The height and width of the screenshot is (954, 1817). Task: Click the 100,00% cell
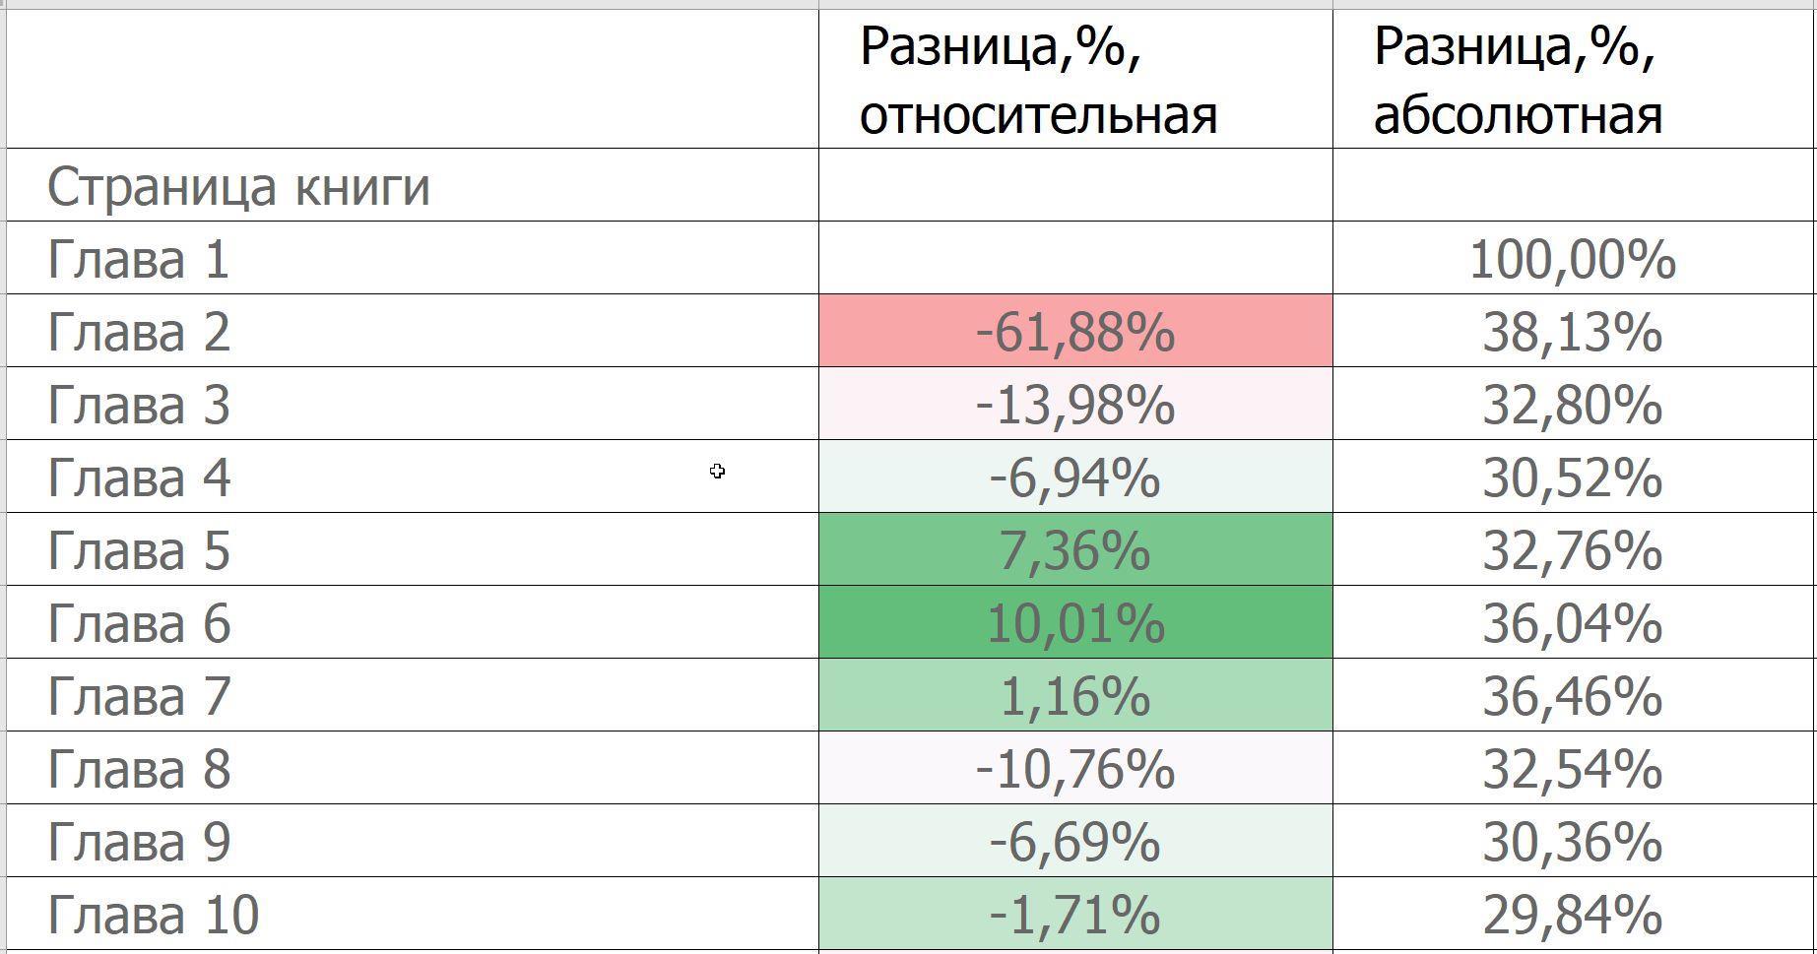click(x=1572, y=259)
